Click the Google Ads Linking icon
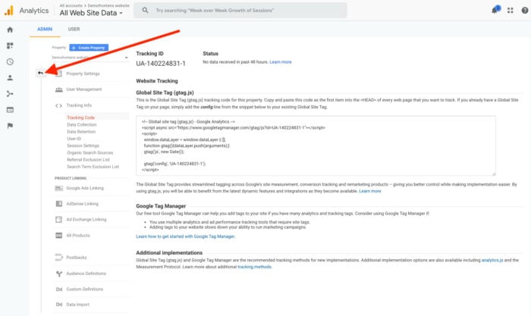This screenshot has width=531, height=316. pyautogui.click(x=59, y=188)
